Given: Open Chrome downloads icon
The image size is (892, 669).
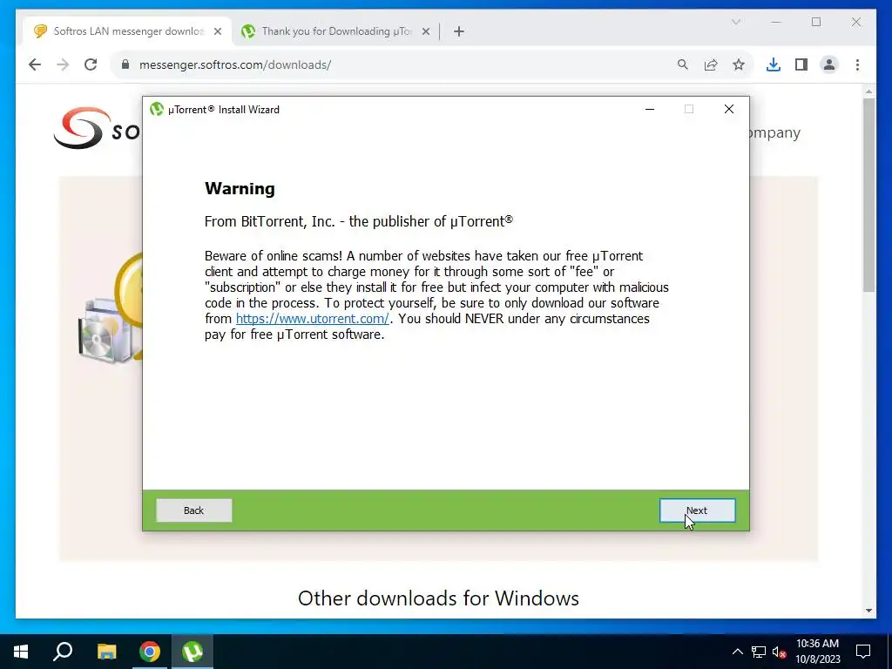Looking at the screenshot, I should click(774, 64).
